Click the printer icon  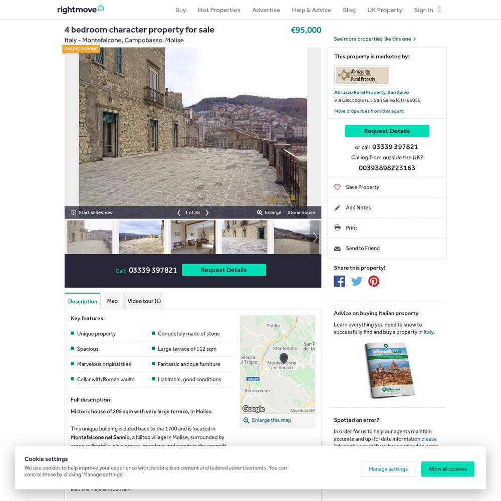(x=337, y=228)
